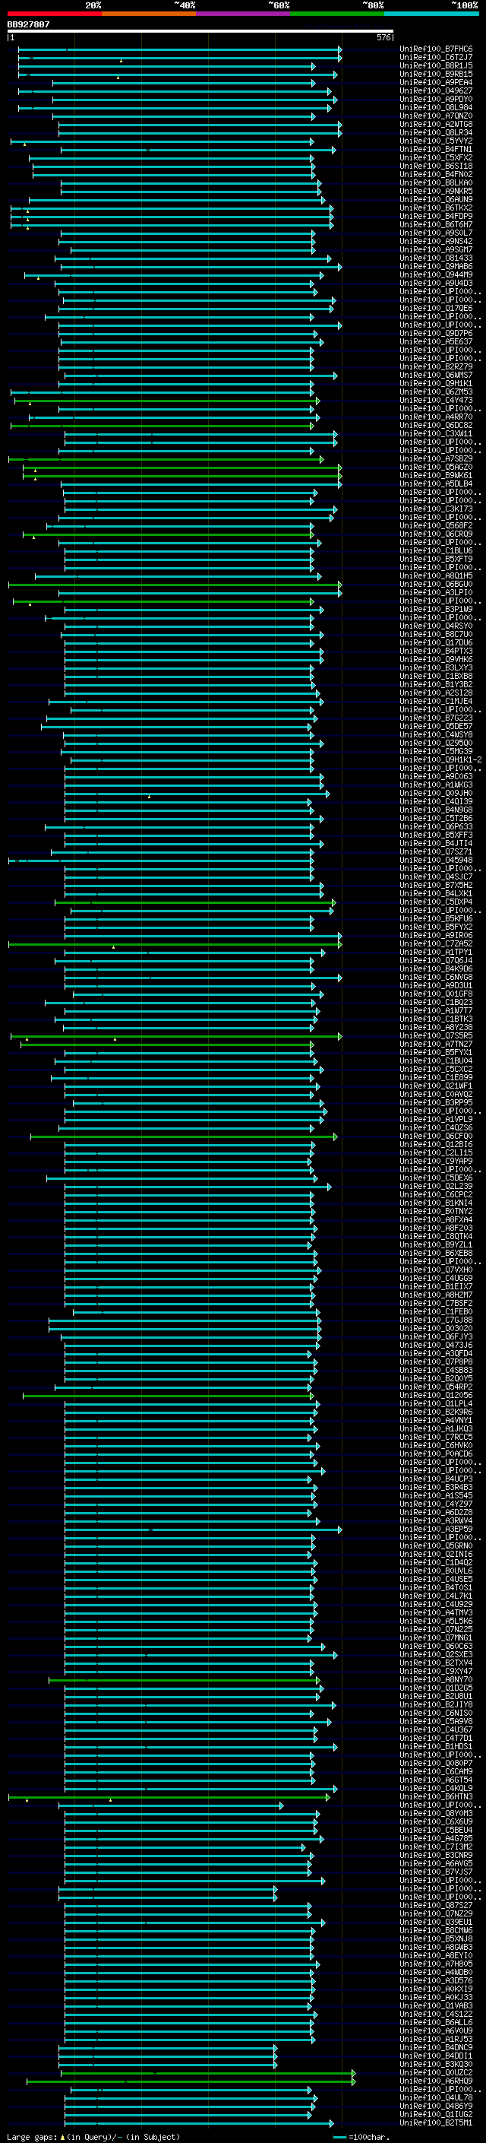
Task: Select the UniRef100_Q6DC82 label
Action: click(x=436, y=425)
